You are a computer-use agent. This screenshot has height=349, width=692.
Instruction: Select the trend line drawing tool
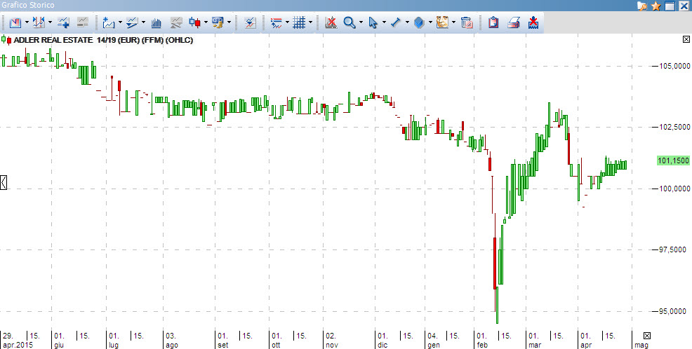tap(396, 22)
